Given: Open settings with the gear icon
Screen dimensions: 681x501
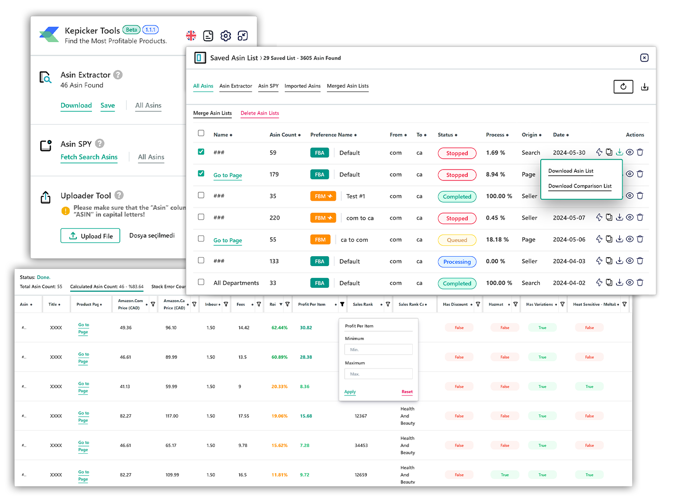Looking at the screenshot, I should (225, 36).
